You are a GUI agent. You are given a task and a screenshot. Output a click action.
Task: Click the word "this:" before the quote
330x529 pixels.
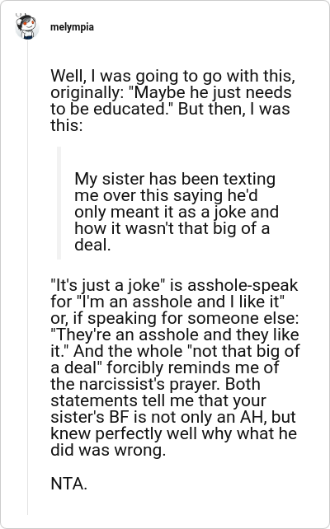(67, 125)
